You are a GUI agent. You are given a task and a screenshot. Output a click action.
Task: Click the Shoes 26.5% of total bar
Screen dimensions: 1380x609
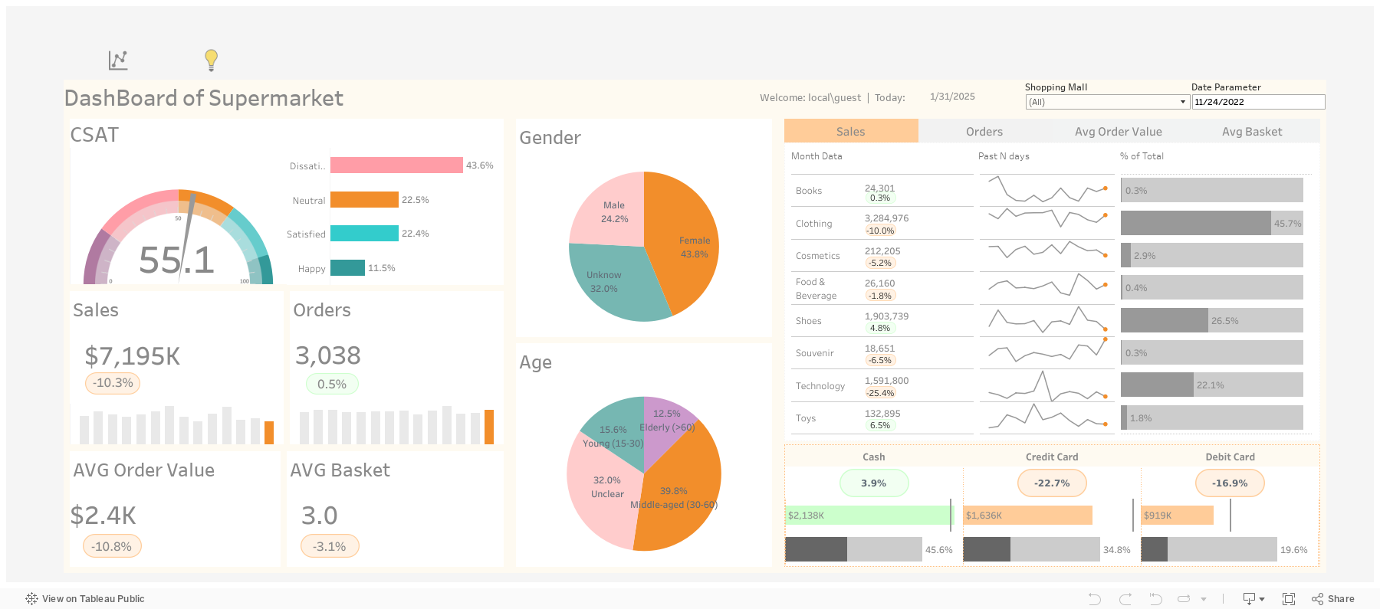pyautogui.click(x=1165, y=320)
